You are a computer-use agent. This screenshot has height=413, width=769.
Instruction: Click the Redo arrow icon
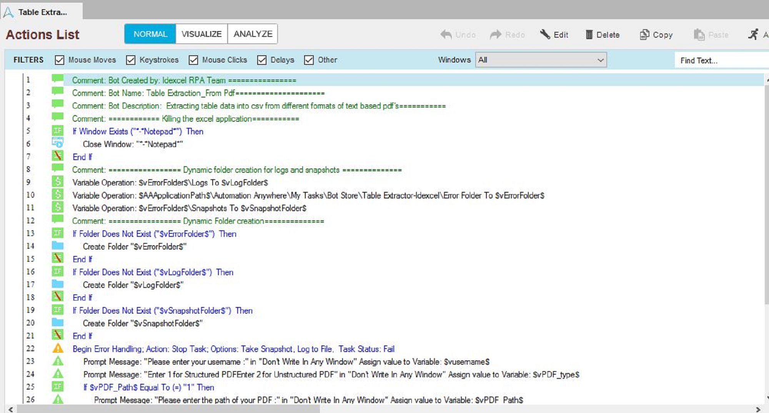tap(496, 35)
